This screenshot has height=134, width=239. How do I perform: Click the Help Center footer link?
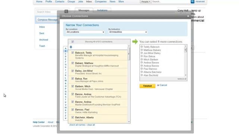[x=39, y=122]
